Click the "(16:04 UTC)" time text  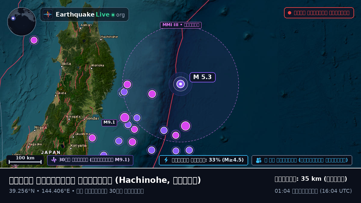[336, 191]
